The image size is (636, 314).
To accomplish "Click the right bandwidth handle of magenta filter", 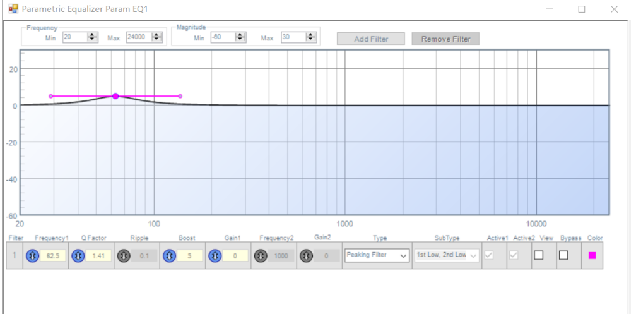I will coord(180,96).
